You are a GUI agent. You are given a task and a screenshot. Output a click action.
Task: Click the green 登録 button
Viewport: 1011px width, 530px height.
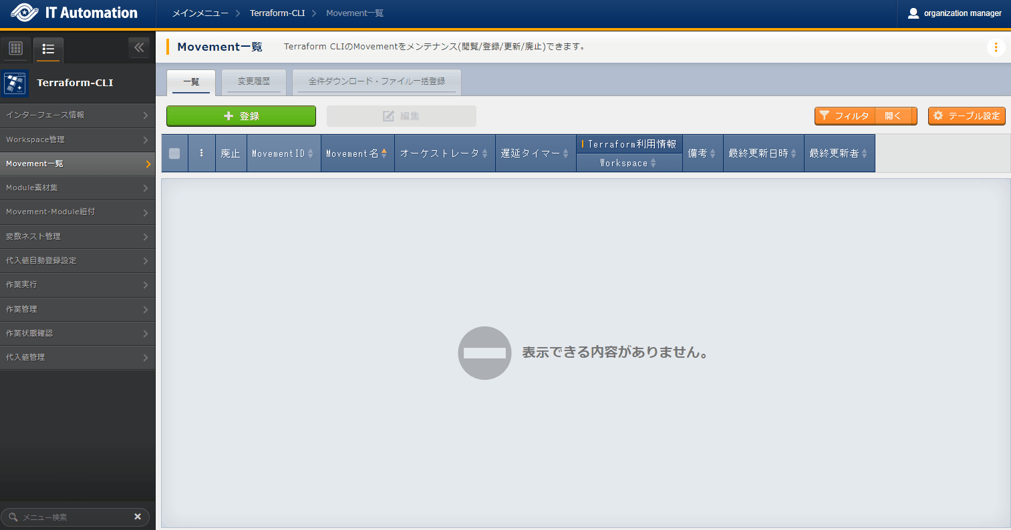[x=241, y=116]
